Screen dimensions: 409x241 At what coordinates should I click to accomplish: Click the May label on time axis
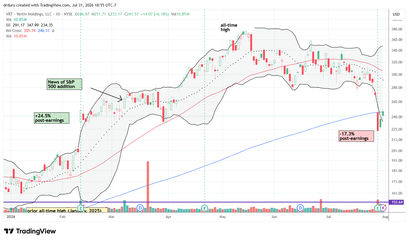click(x=223, y=217)
